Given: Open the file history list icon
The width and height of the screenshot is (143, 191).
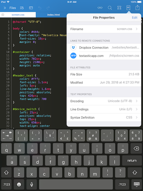Looking at the screenshot, I should tap(22, 8).
